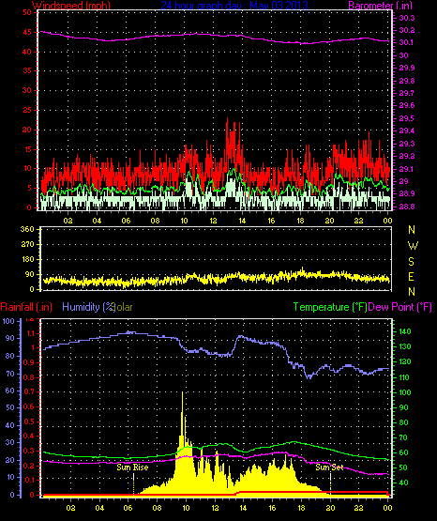Click the W wind direction letter

[413, 246]
